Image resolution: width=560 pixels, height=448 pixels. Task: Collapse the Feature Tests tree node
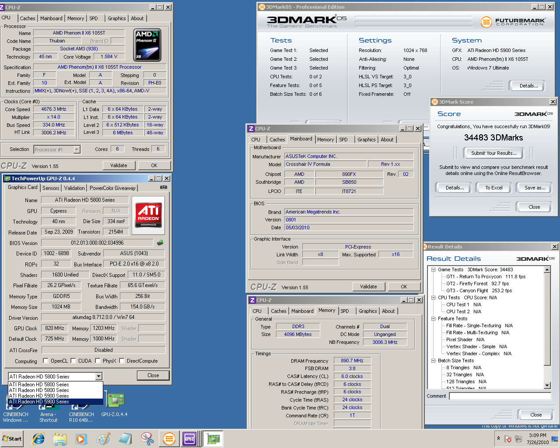pos(433,318)
